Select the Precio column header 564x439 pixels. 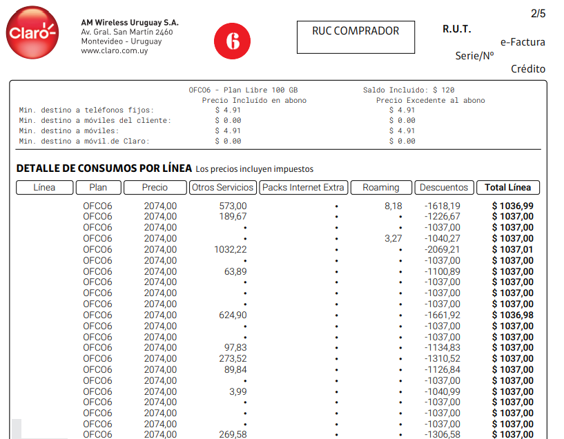155,187
